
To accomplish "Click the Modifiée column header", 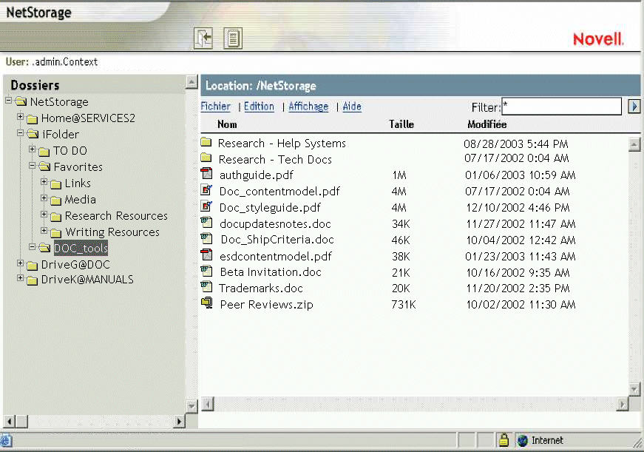I will pyautogui.click(x=487, y=124).
